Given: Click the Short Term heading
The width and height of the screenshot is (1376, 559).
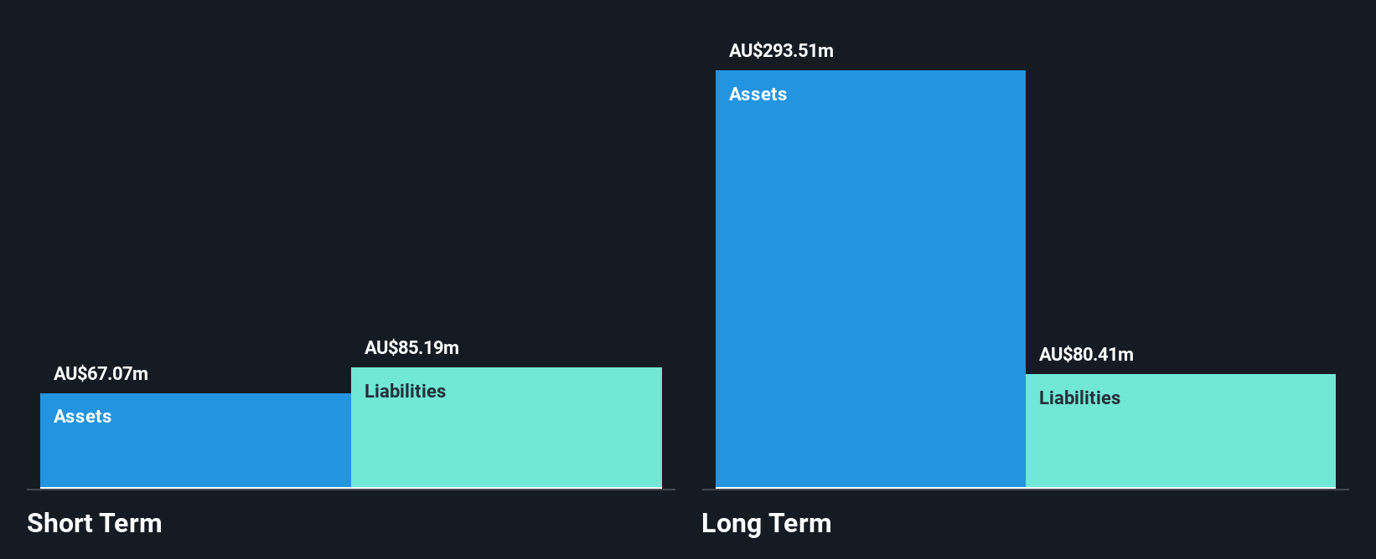Looking at the screenshot, I should click(95, 523).
